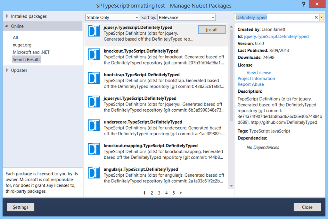Open the Stable Only dropdown

point(112,17)
